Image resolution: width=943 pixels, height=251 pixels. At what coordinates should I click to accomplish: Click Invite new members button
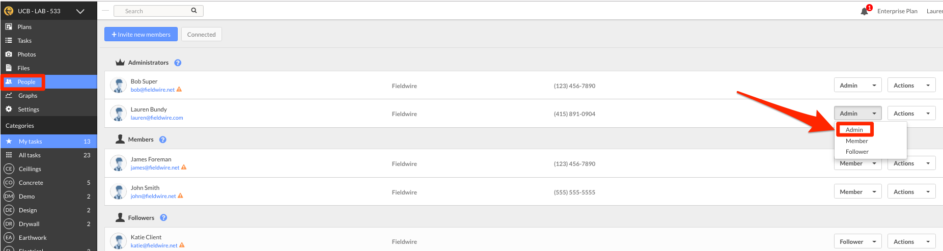point(141,34)
